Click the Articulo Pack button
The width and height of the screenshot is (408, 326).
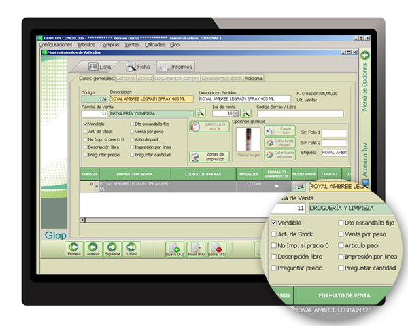[x=209, y=126]
